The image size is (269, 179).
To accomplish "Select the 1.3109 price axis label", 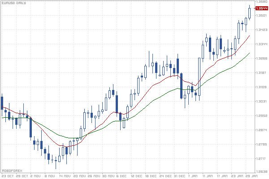I will click(262, 87).
